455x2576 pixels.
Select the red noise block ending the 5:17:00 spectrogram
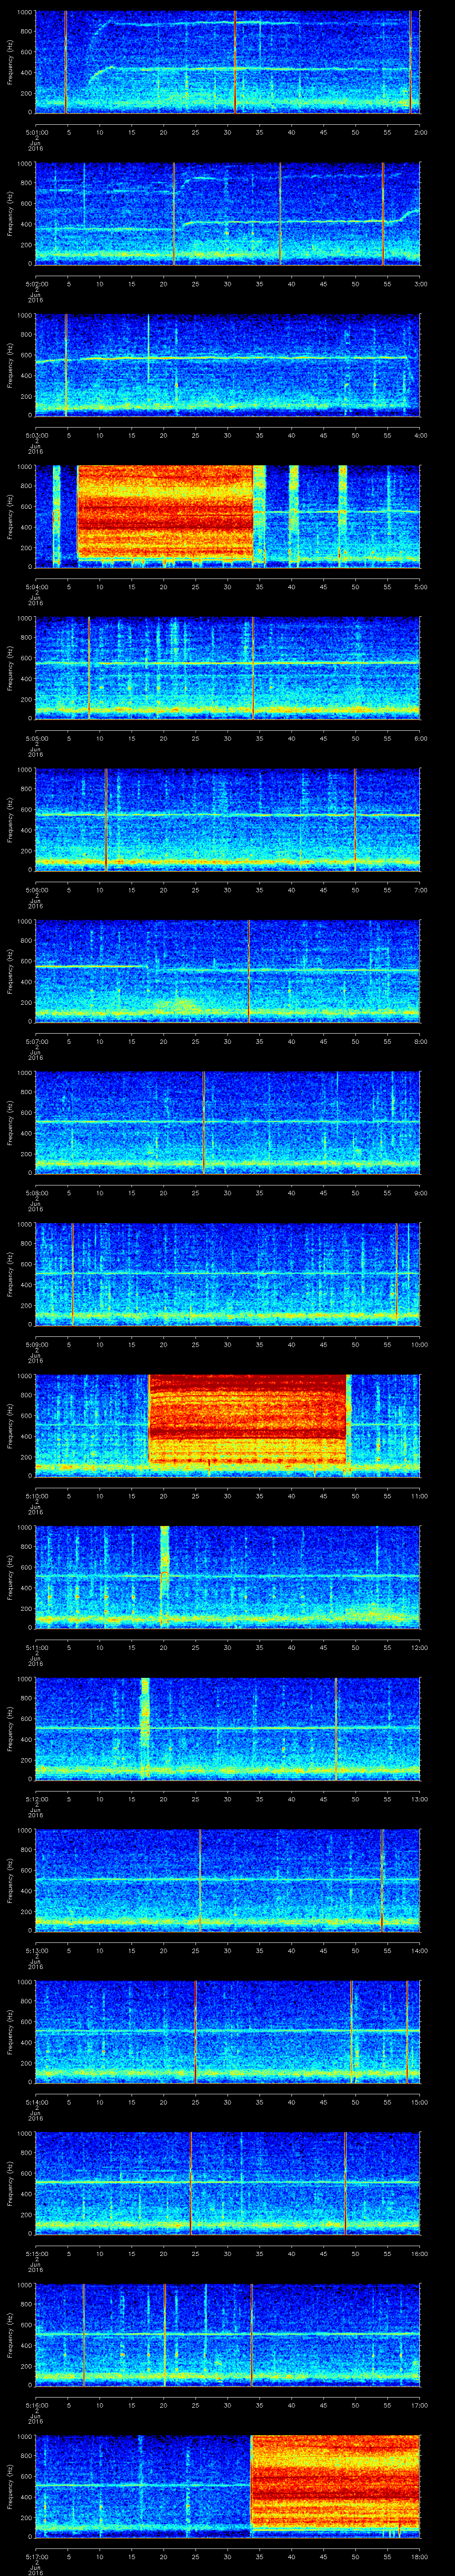click(335, 2482)
